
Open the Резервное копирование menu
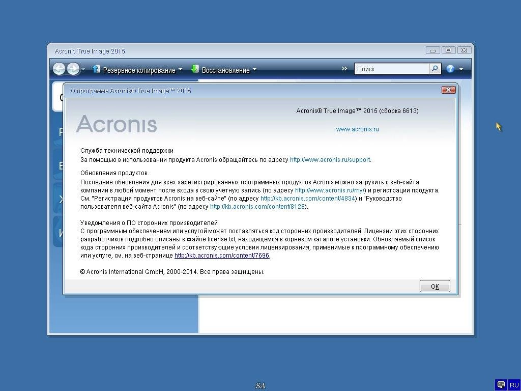click(139, 70)
